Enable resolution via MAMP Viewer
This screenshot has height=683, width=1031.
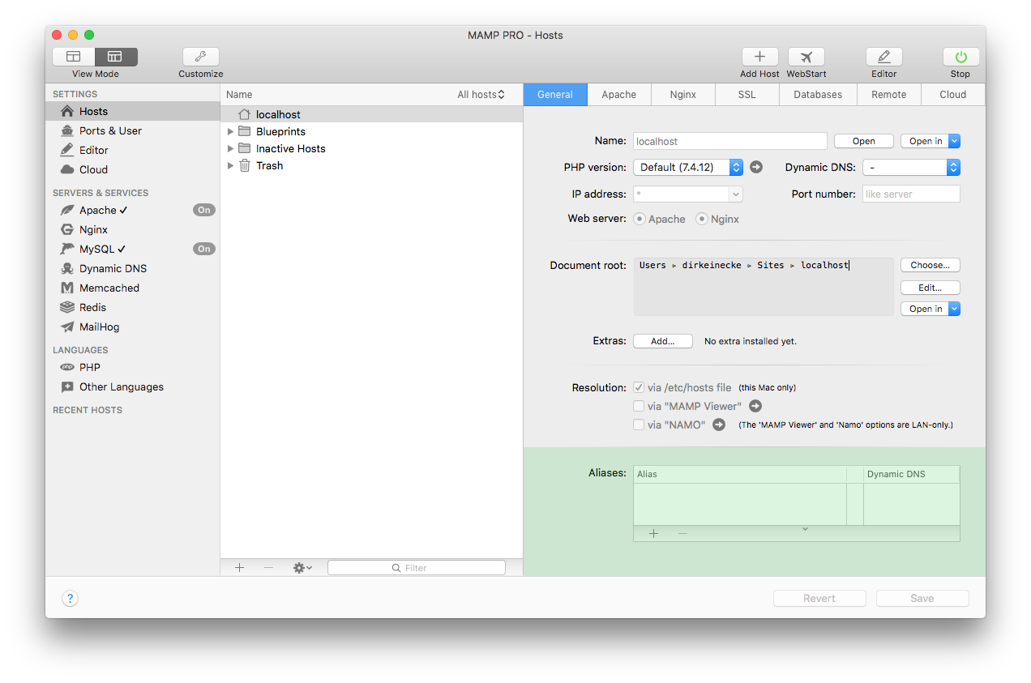[x=639, y=406]
